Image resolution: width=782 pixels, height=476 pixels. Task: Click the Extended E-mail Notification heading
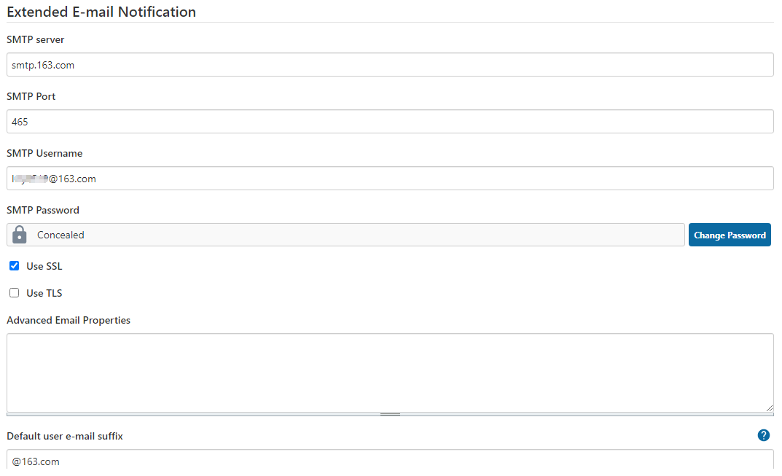pyautogui.click(x=101, y=12)
